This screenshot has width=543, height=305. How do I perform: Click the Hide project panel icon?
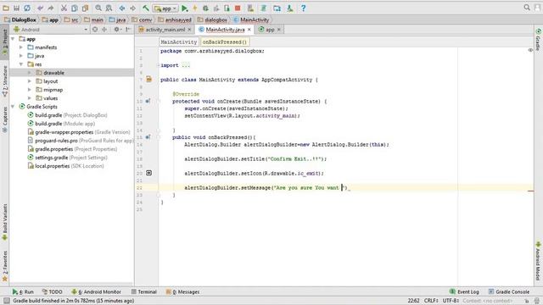[x=128, y=30]
